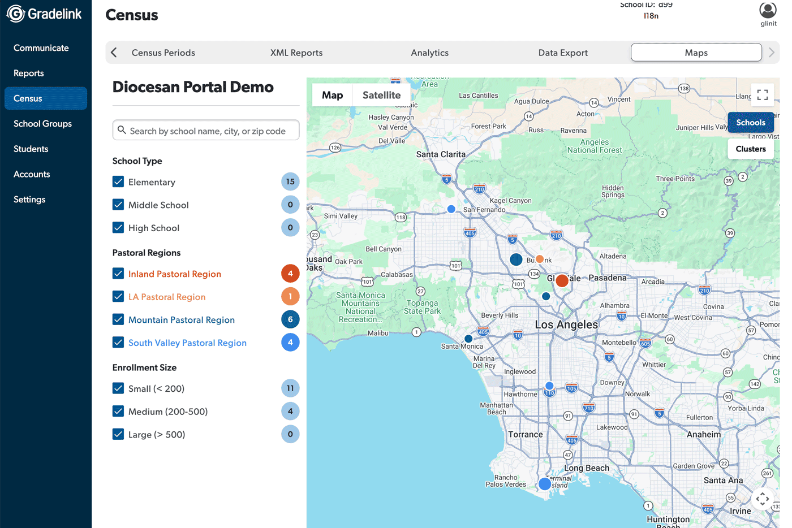
Task: Click the Gradelink logo icon
Action: 15,14
